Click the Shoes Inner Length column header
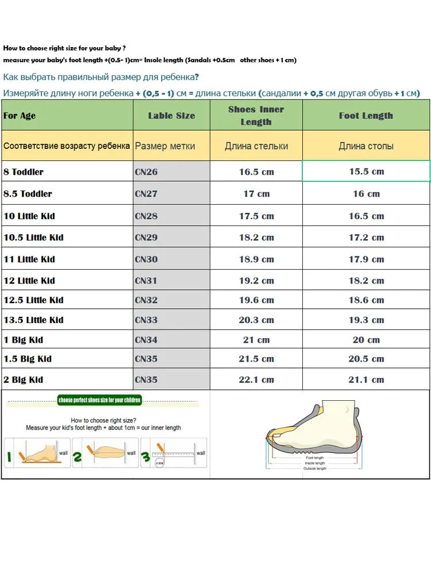This screenshot has height=575, width=431. coord(256,115)
